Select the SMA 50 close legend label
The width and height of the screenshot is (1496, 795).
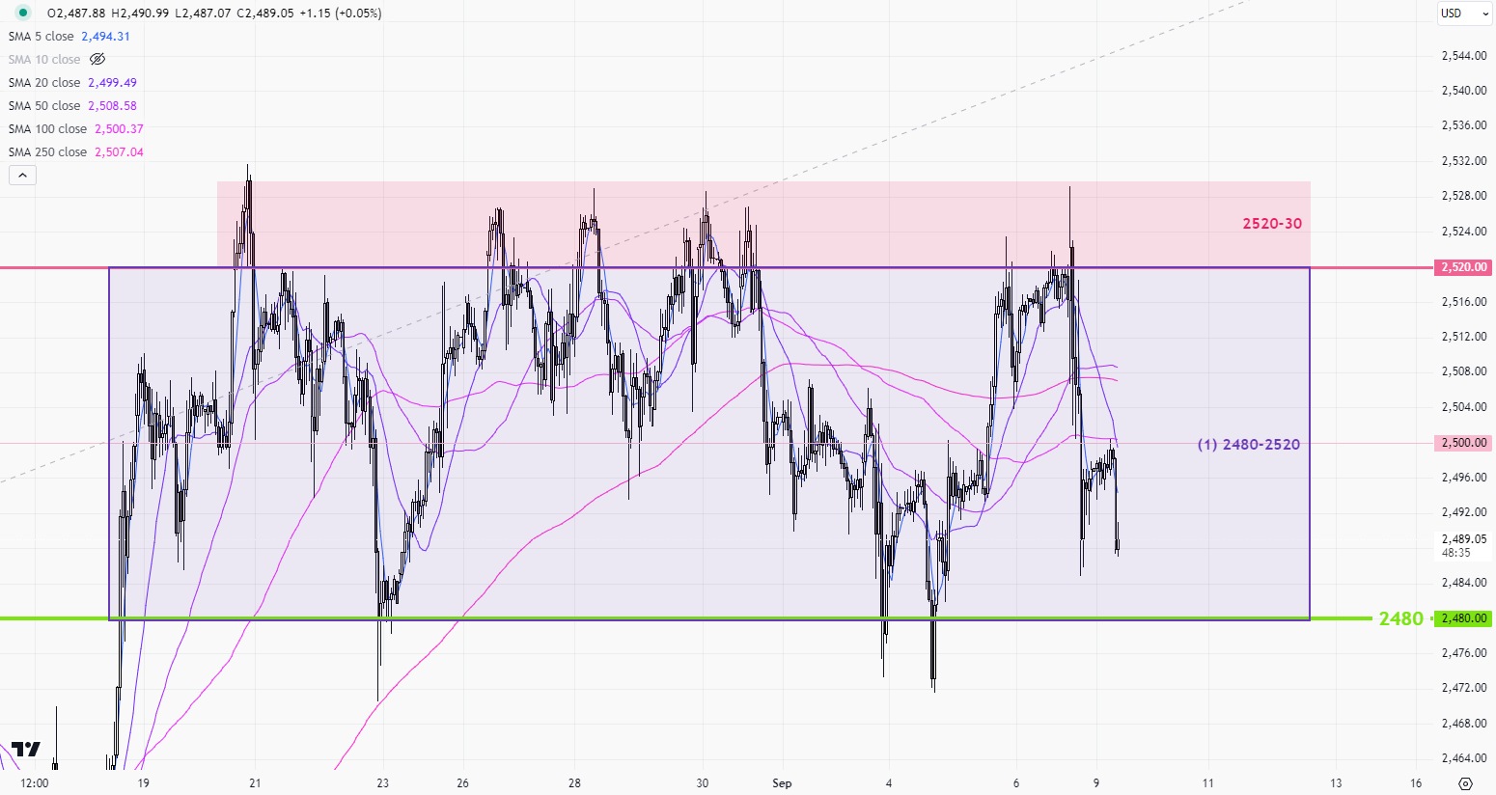point(44,105)
